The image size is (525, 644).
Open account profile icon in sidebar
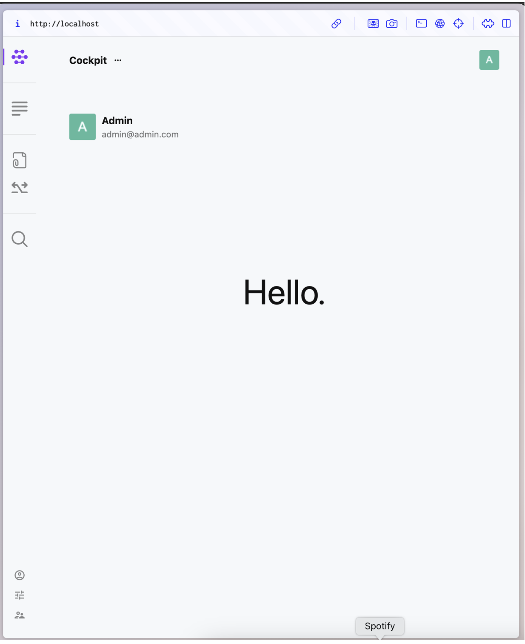tap(20, 575)
